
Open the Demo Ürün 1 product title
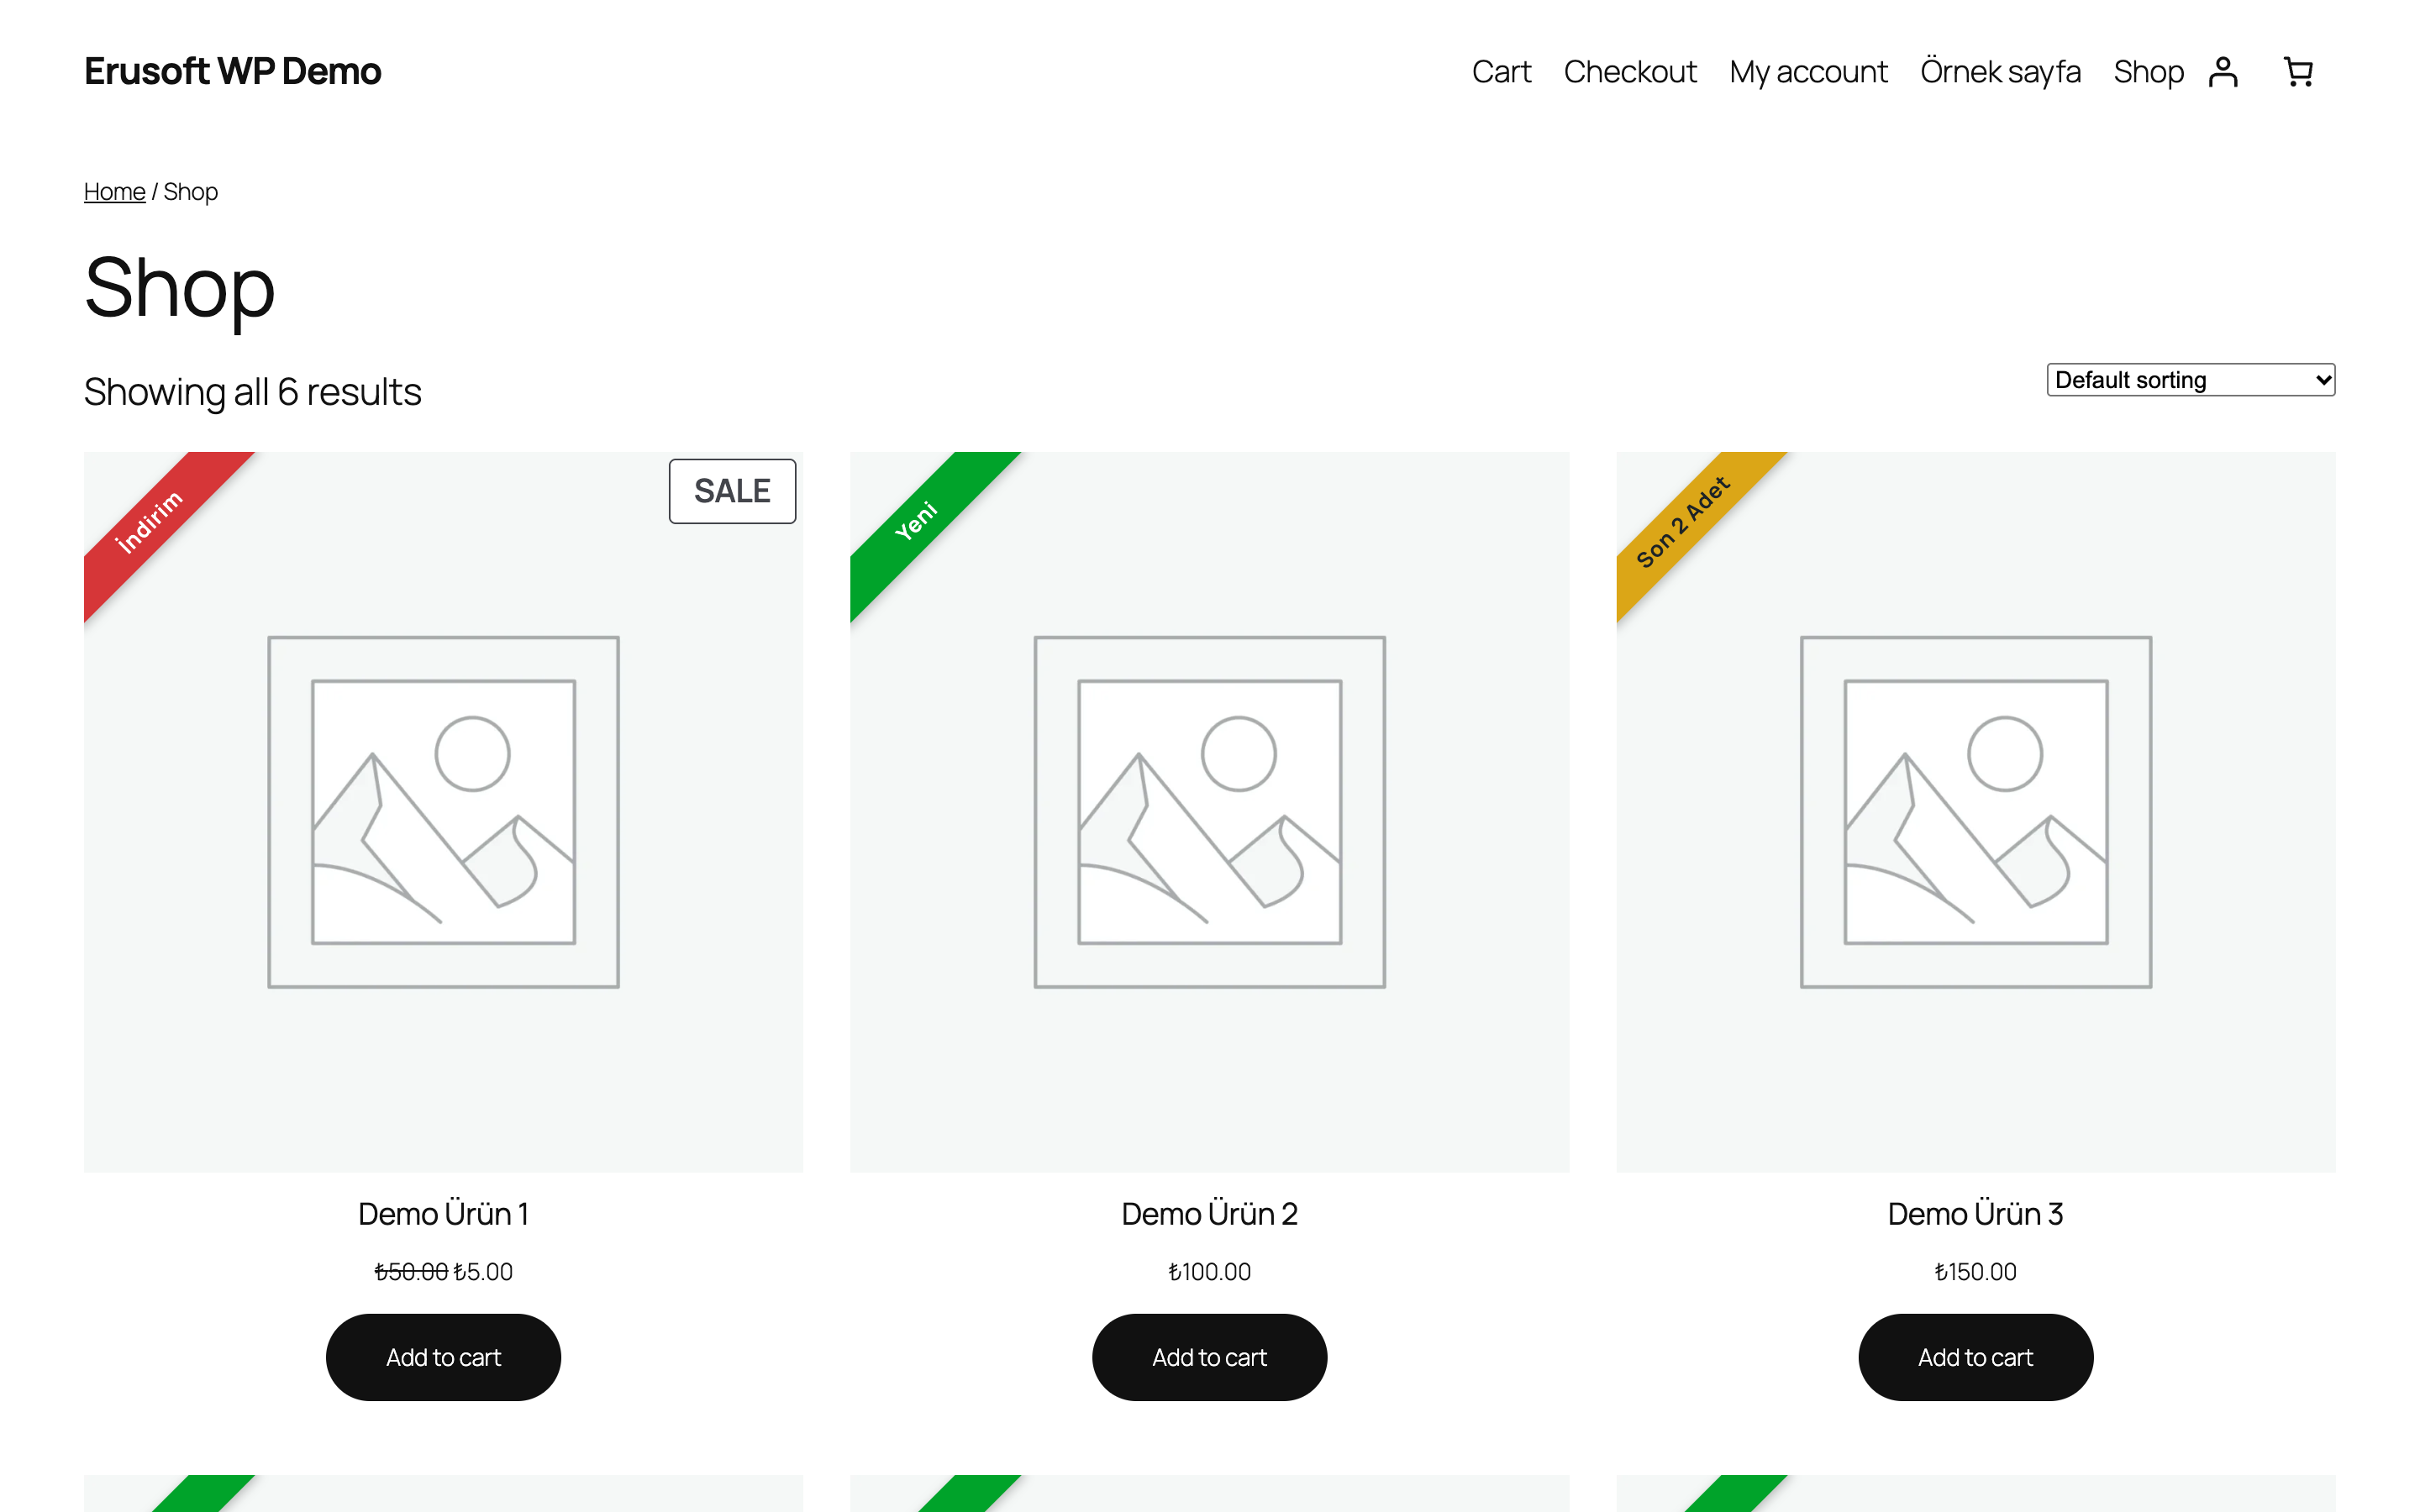coord(443,1213)
